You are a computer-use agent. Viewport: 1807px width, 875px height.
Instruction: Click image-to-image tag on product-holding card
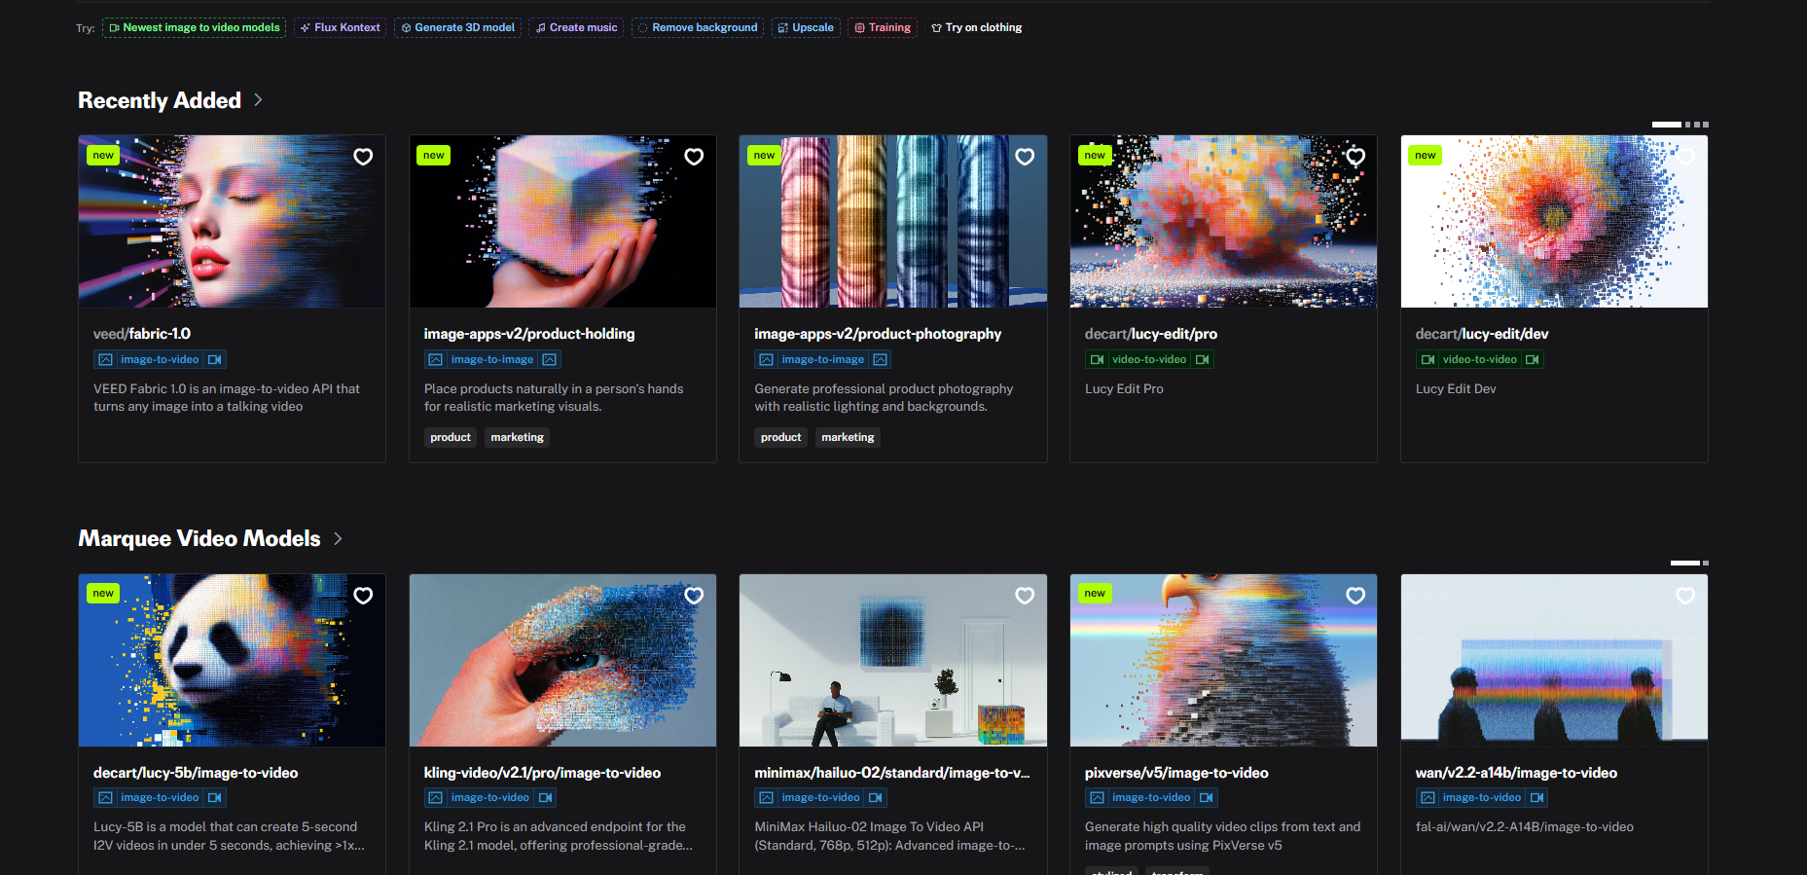[x=491, y=360]
